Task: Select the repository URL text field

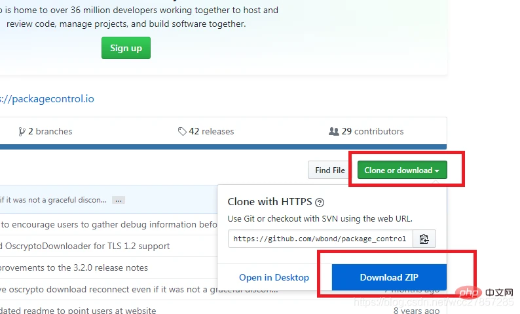Action: tap(320, 239)
